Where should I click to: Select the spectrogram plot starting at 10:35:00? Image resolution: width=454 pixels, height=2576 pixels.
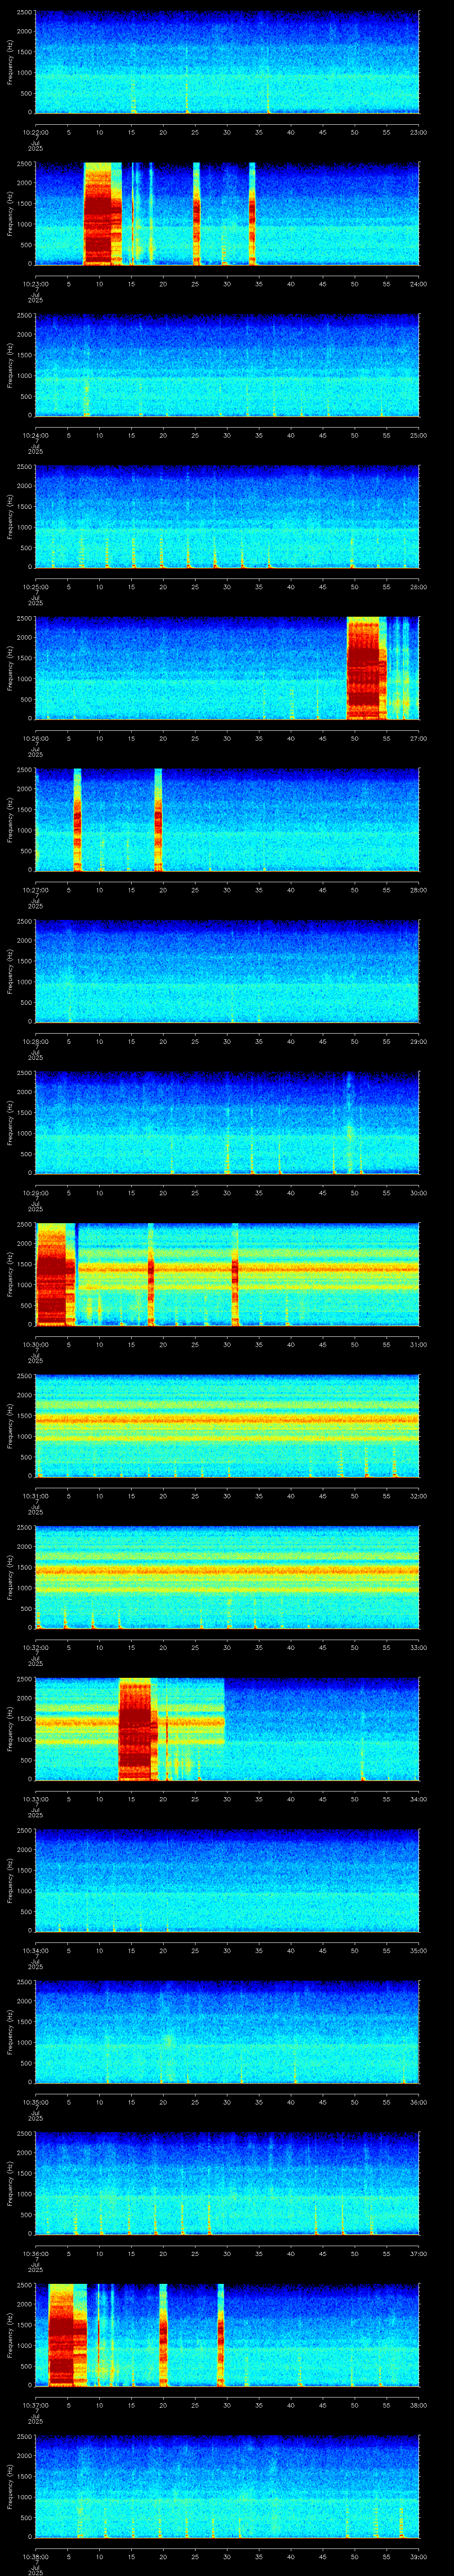[x=227, y=2032]
